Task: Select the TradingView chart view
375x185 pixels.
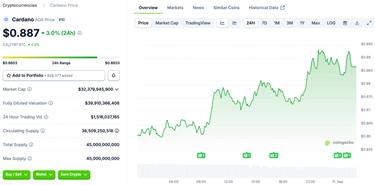Action: pos(198,23)
